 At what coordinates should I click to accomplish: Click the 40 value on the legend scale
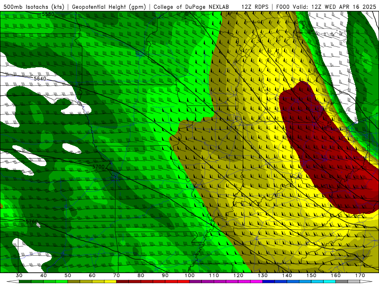43,275
